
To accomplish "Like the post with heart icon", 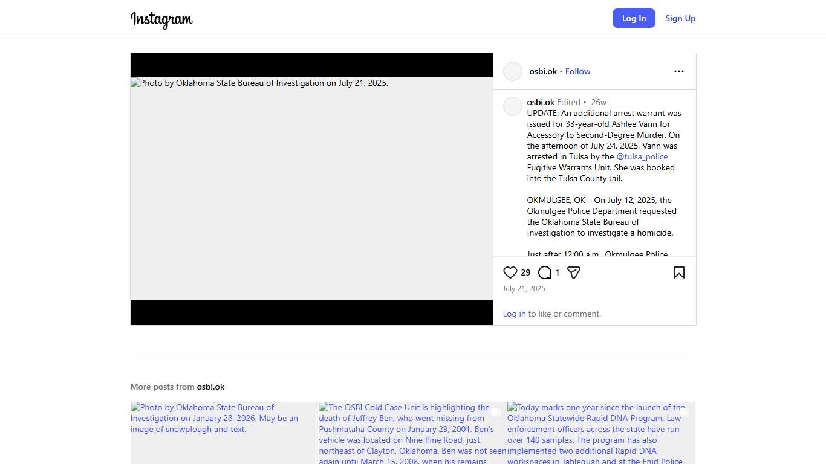I will click(510, 272).
